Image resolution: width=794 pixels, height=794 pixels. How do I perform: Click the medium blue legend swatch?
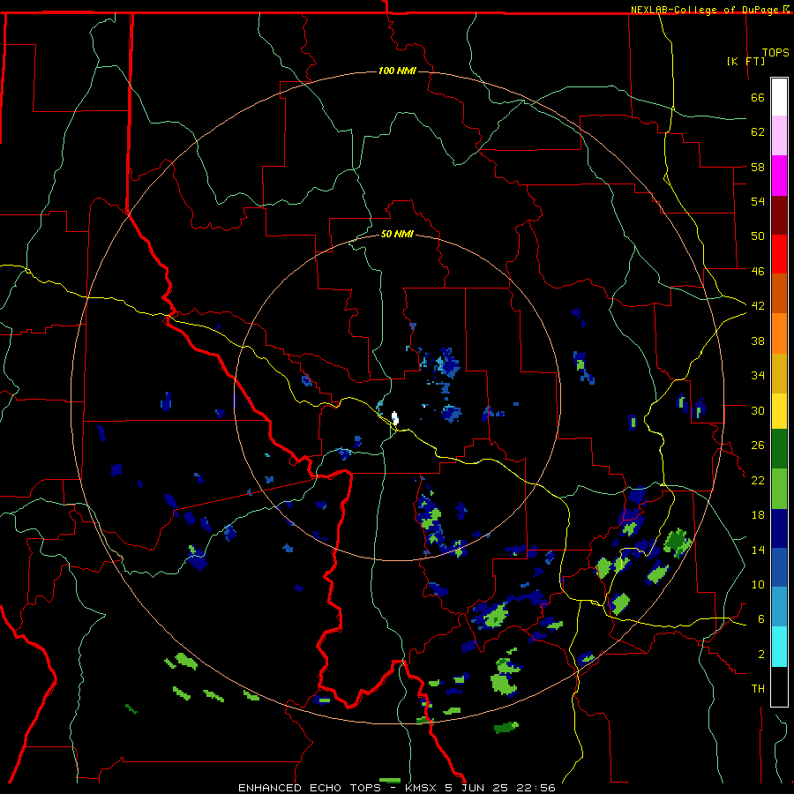pos(779,567)
